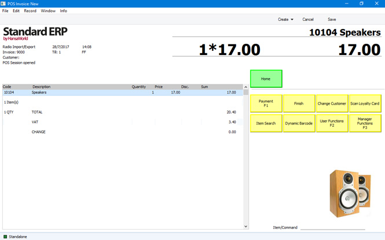Click the Dynamic Barcode button
The width and height of the screenshot is (385, 240).
pos(299,123)
